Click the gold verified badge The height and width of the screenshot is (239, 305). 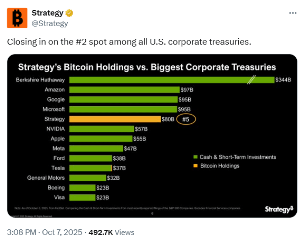coord(69,13)
